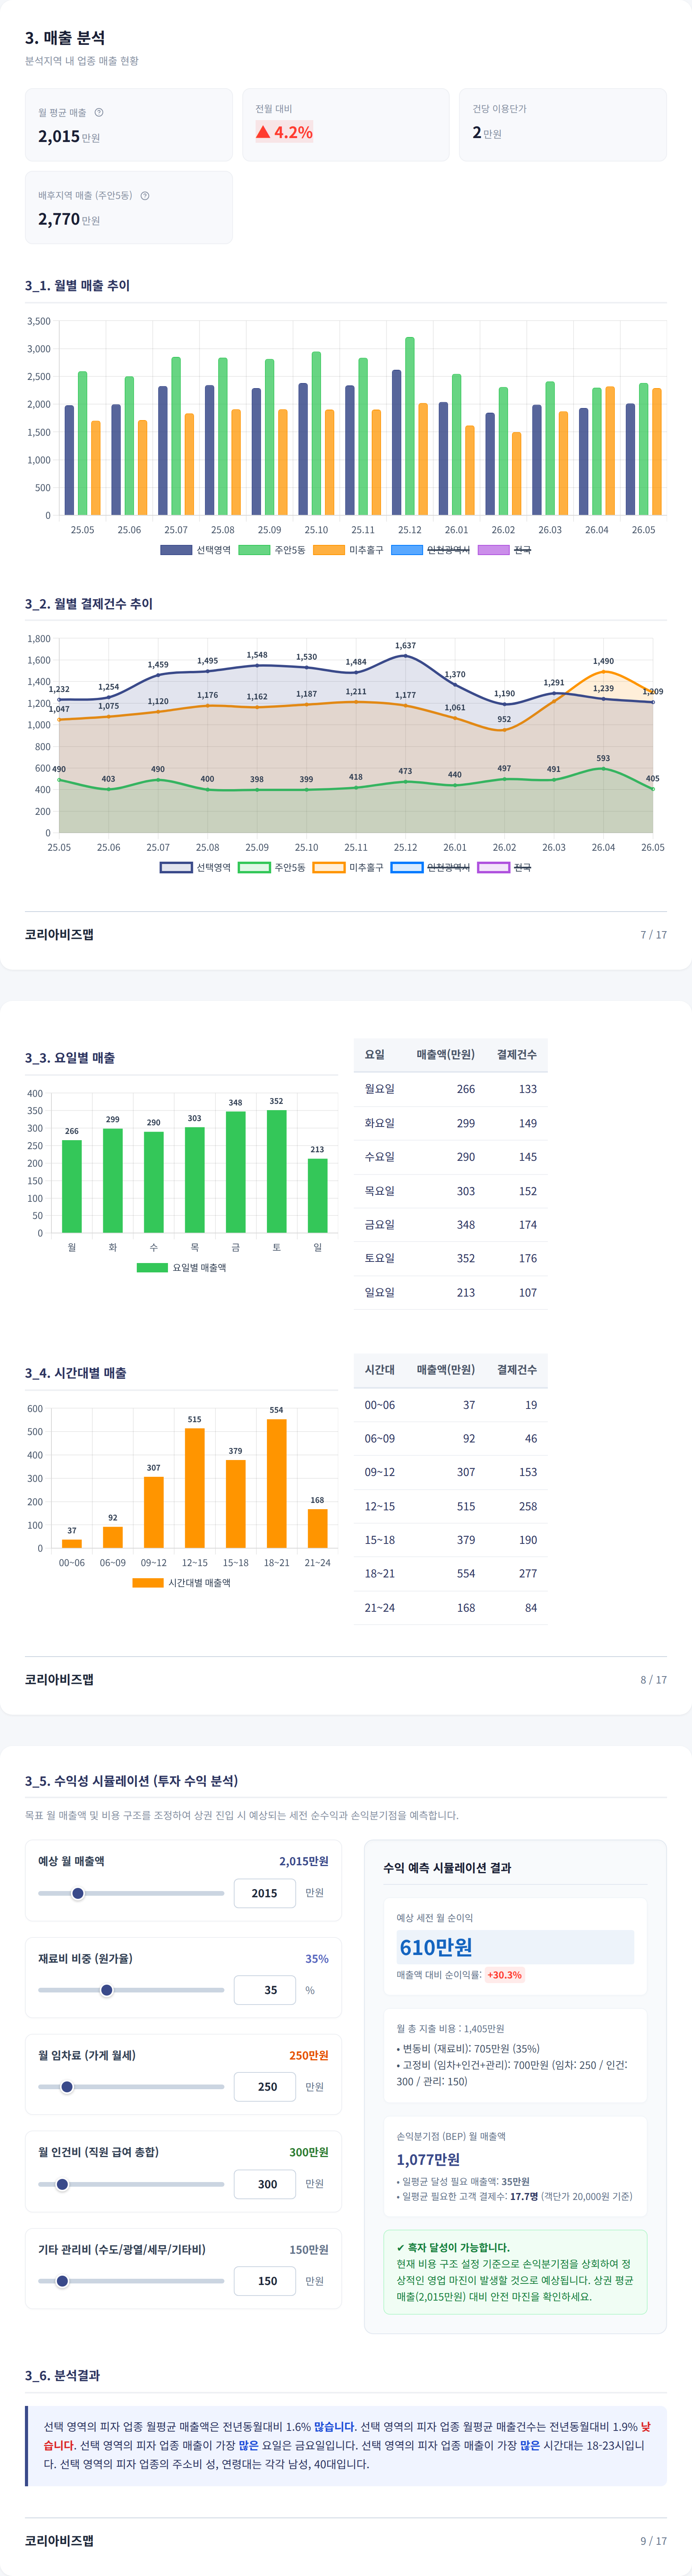Viewport: 692px width, 2576px height.
Task: Click the help icon beside 월 평균 매출
Action: (x=99, y=112)
